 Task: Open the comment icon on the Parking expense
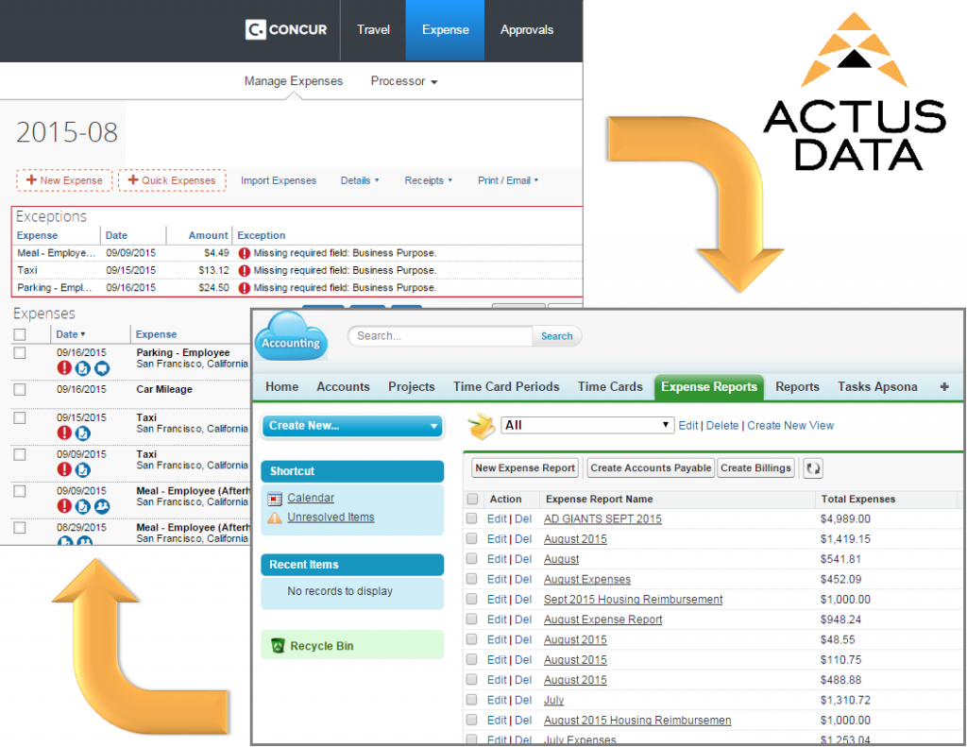[x=102, y=368]
